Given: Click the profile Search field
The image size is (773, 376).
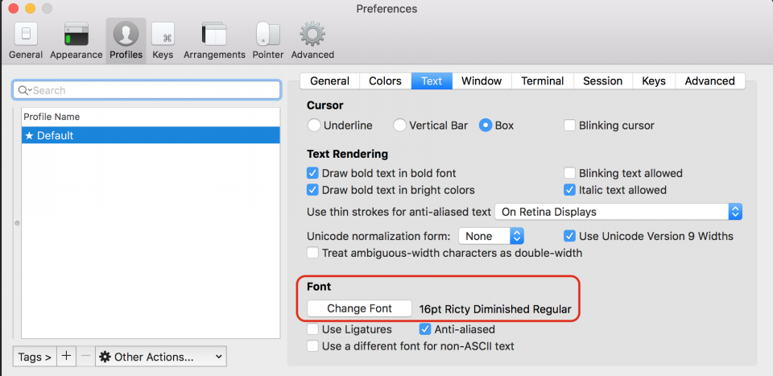Looking at the screenshot, I should (x=147, y=90).
